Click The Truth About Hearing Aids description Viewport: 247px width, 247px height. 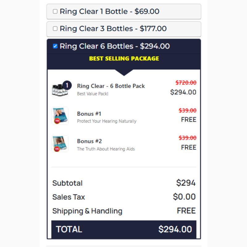(x=106, y=149)
